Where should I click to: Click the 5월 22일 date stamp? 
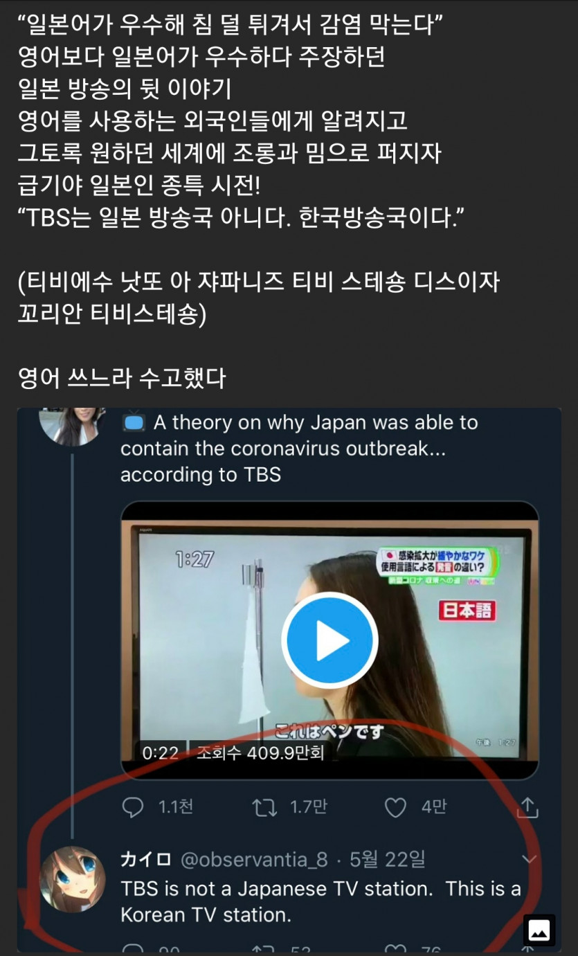pos(387,860)
